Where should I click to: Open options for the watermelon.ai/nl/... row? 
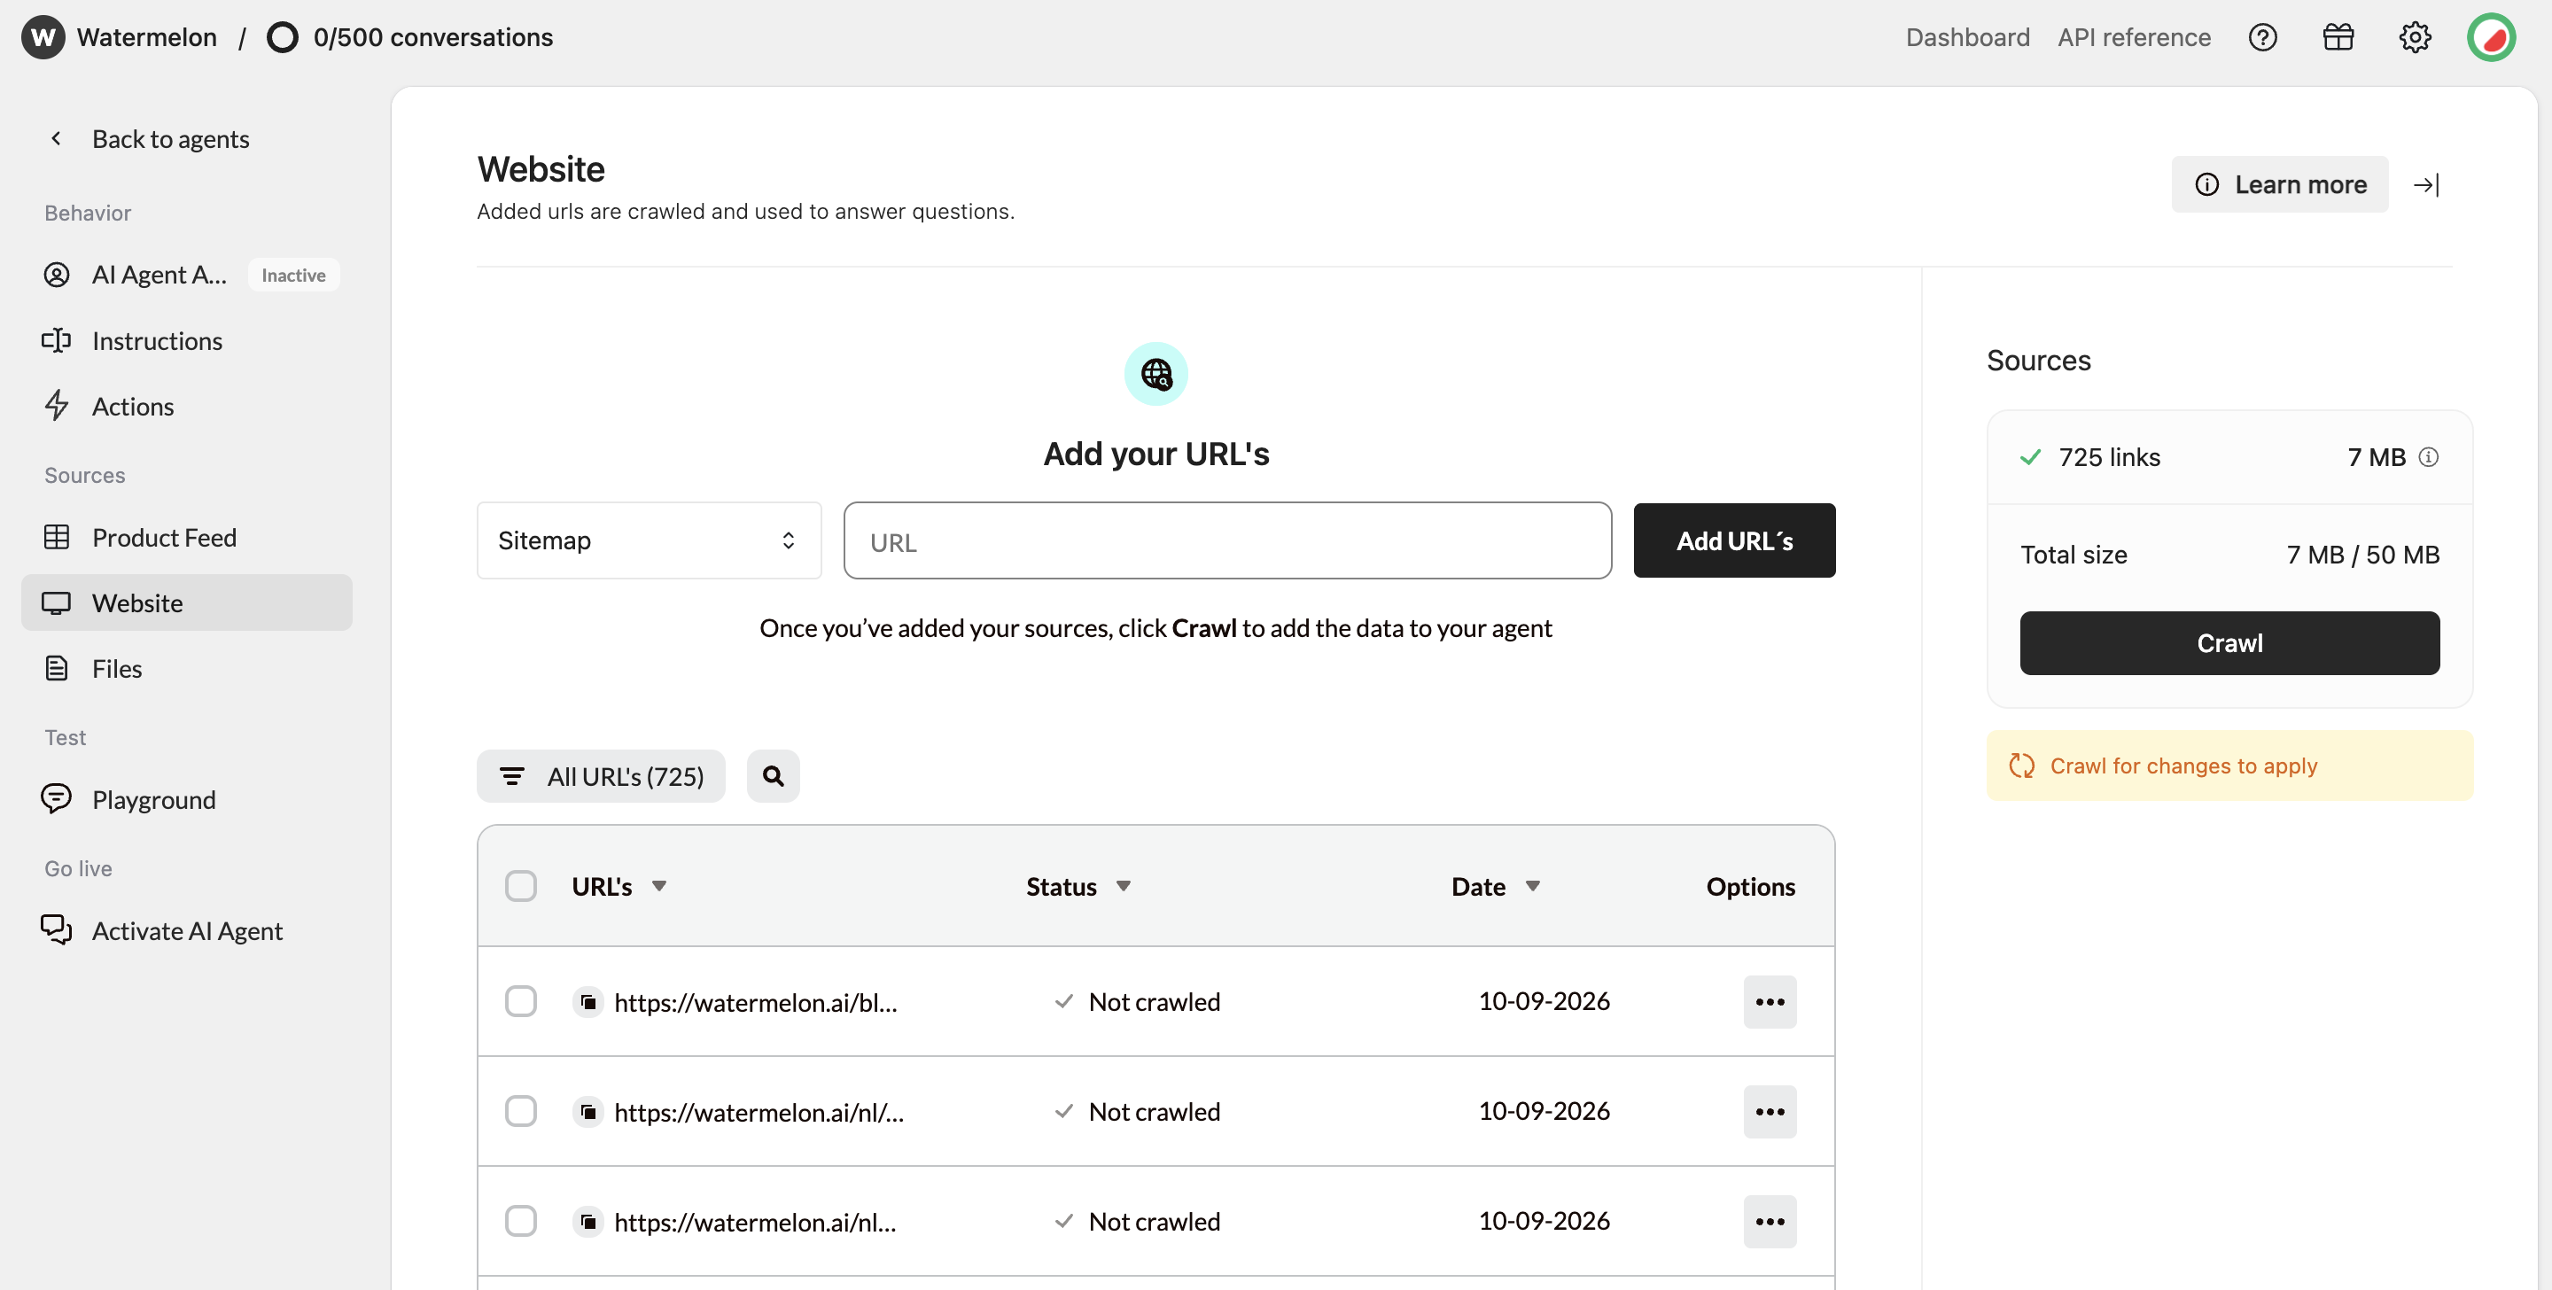(x=1770, y=1112)
